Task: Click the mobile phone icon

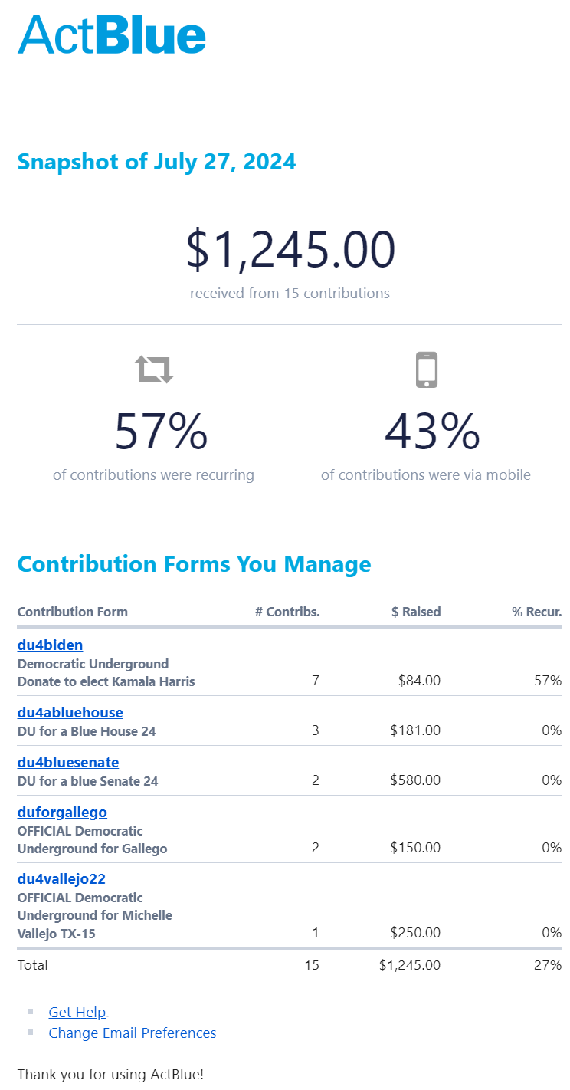Action: (426, 369)
